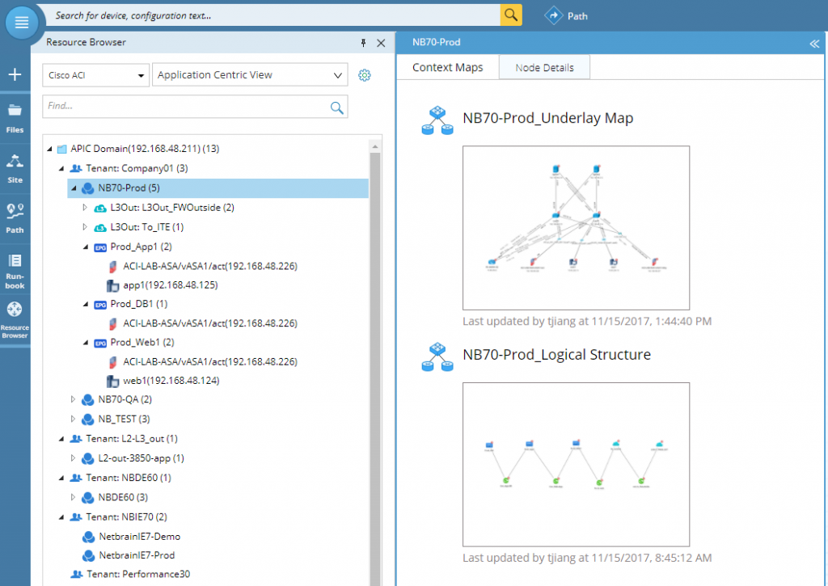Collapse Prod_App1 EPG node
828x586 pixels.
(86, 247)
